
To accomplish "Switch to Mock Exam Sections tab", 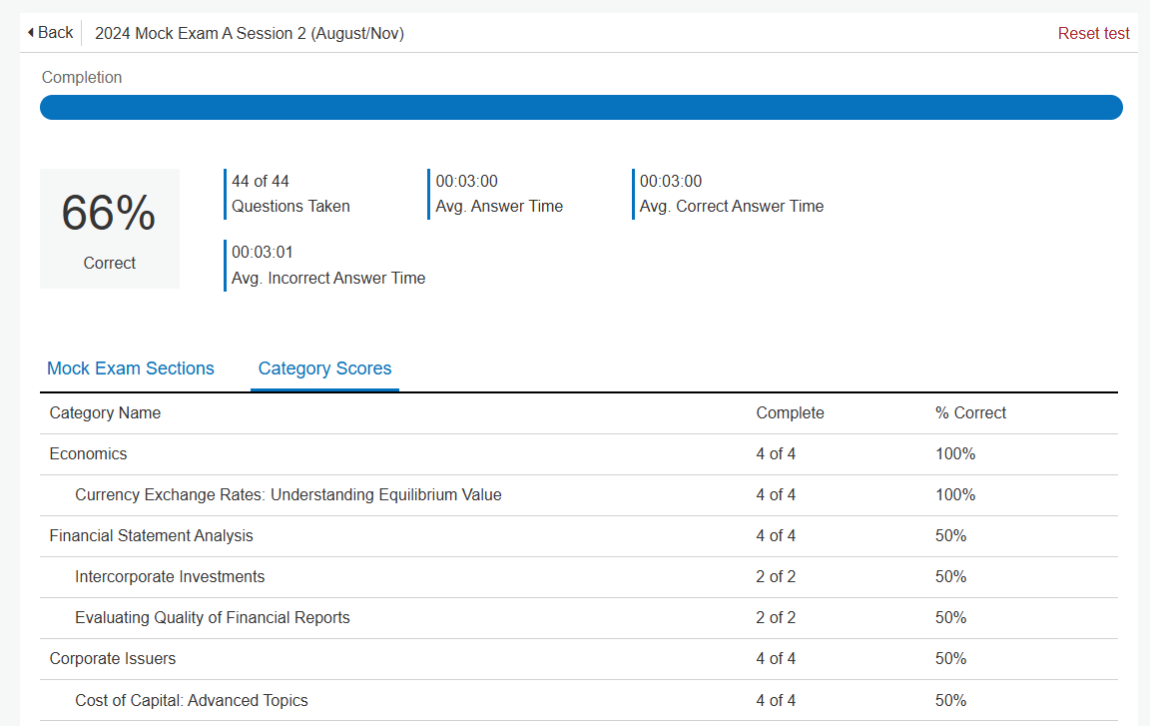I will pos(131,368).
